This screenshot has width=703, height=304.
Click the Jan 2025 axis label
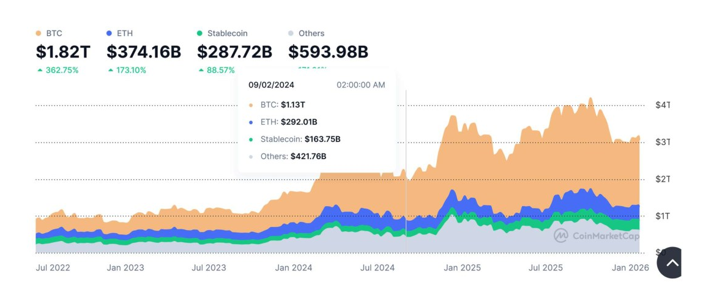[x=462, y=268]
